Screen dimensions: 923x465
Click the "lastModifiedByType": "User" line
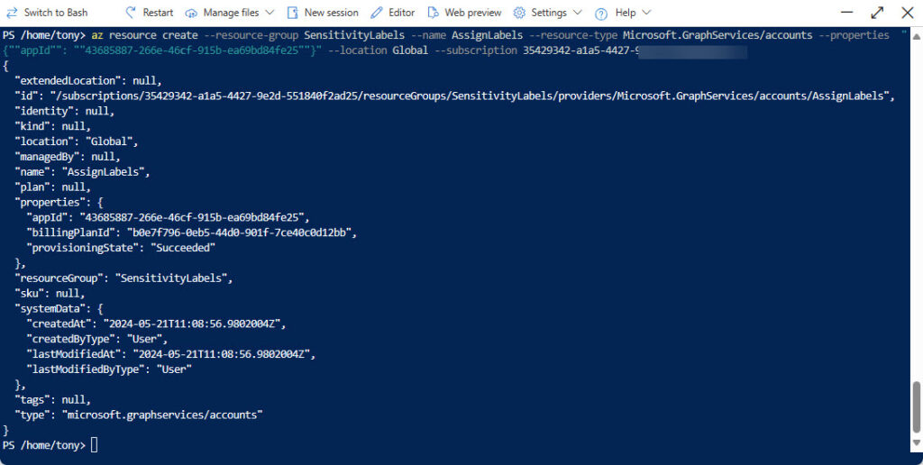coord(109,369)
